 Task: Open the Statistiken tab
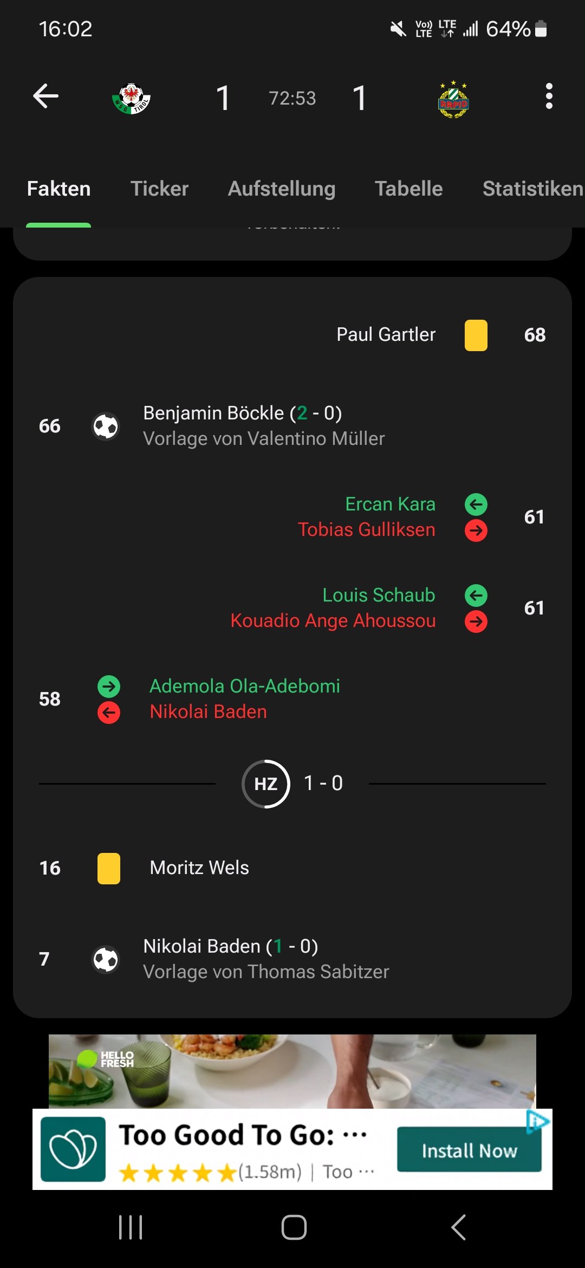coord(532,189)
